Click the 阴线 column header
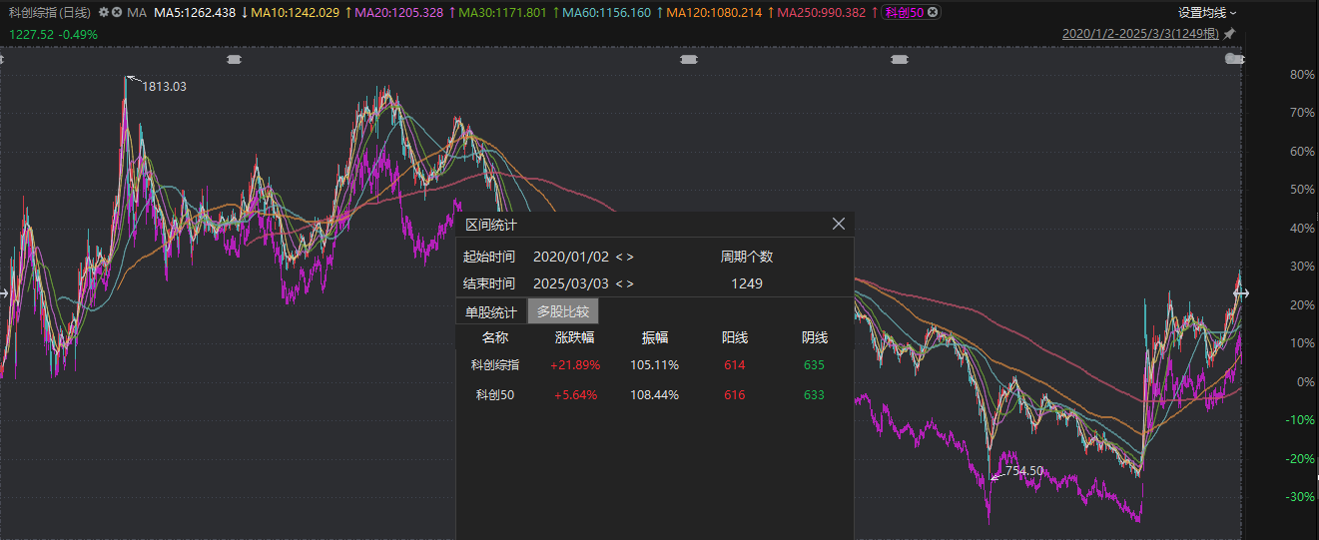The image size is (1319, 540). coord(815,337)
